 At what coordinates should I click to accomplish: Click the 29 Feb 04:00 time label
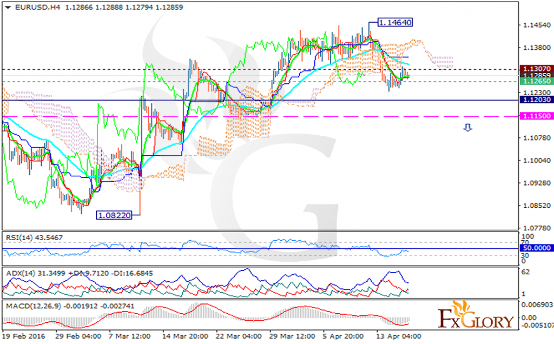point(78,336)
